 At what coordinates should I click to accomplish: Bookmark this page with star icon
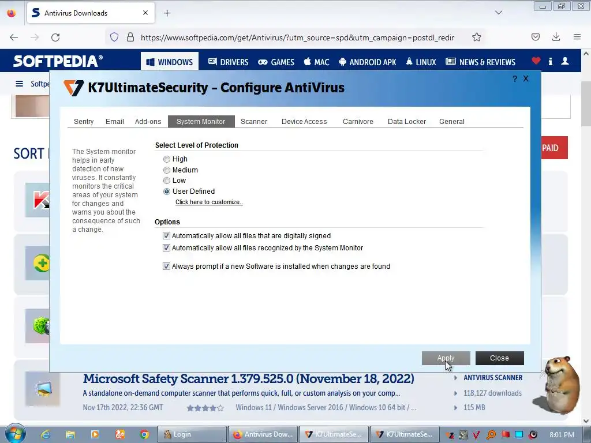pyautogui.click(x=477, y=37)
